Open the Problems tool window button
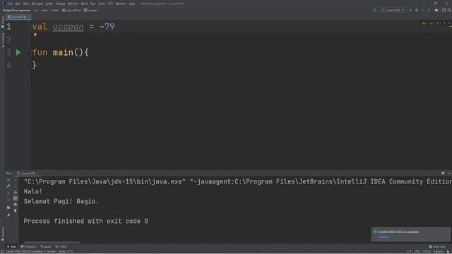Viewport: 452px width, 254px height. 28,246
